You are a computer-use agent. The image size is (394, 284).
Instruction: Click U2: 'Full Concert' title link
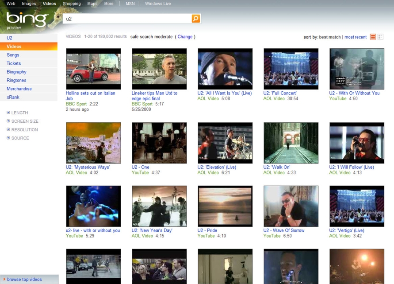280,93
